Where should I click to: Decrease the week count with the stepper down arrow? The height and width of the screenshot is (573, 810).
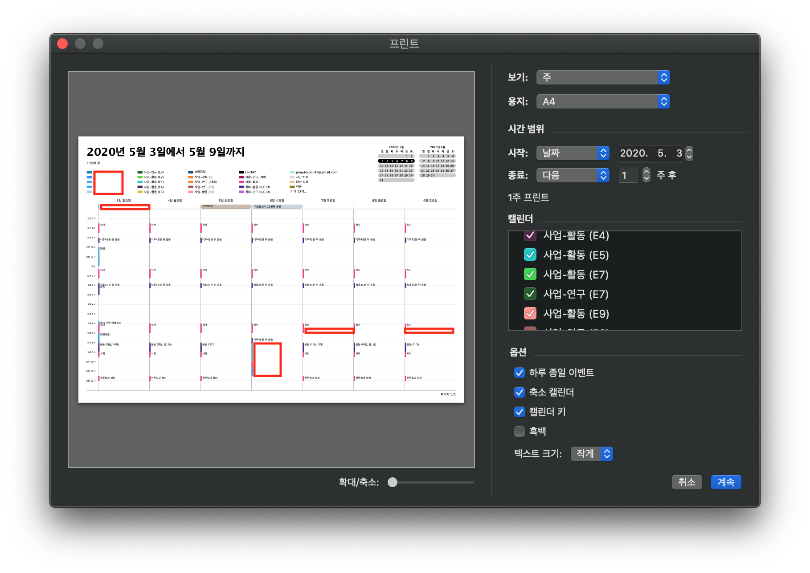[x=646, y=179]
